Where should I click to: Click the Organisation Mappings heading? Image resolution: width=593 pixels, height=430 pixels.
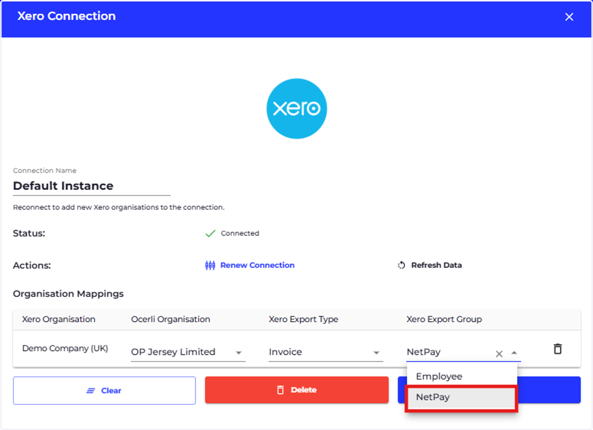pyautogui.click(x=68, y=294)
